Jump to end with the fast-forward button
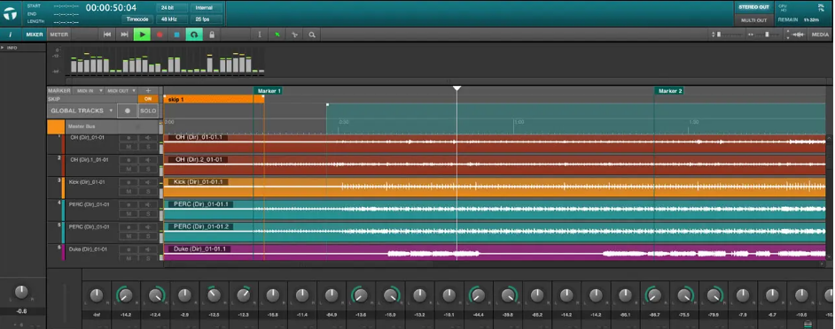835x329 pixels. (x=125, y=34)
